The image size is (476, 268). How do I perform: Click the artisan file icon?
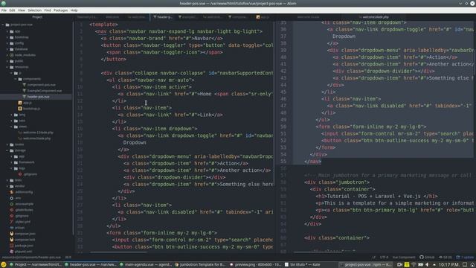pos(12,228)
